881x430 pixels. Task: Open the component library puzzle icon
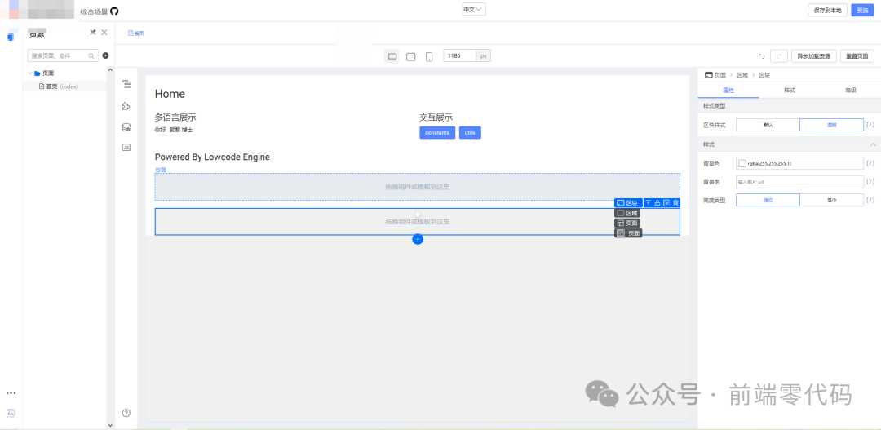(x=126, y=106)
